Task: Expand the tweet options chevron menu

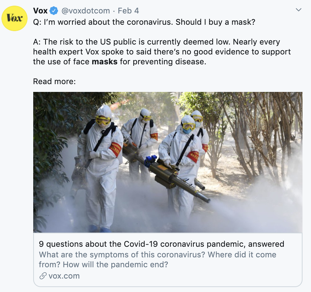Action: (x=298, y=10)
